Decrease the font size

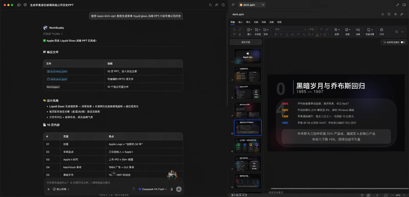(327, 29)
